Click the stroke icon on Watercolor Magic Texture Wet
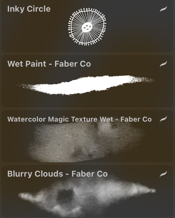This screenshot has width=175, height=218. 163,119
